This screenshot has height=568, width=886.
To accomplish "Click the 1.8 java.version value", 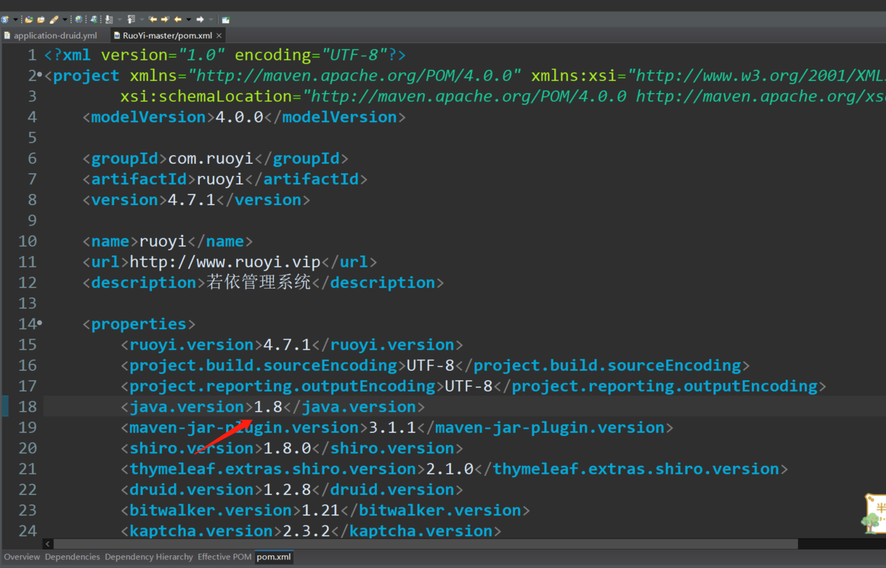I will [268, 407].
